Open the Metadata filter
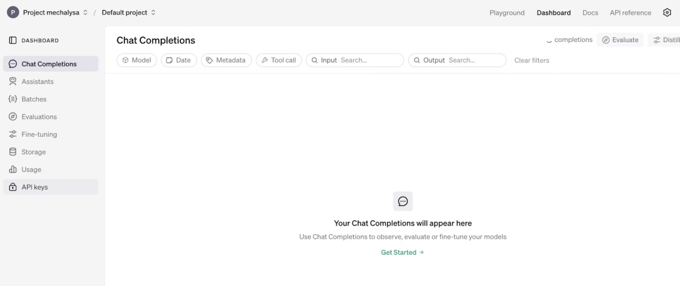680x286 pixels. (x=226, y=60)
